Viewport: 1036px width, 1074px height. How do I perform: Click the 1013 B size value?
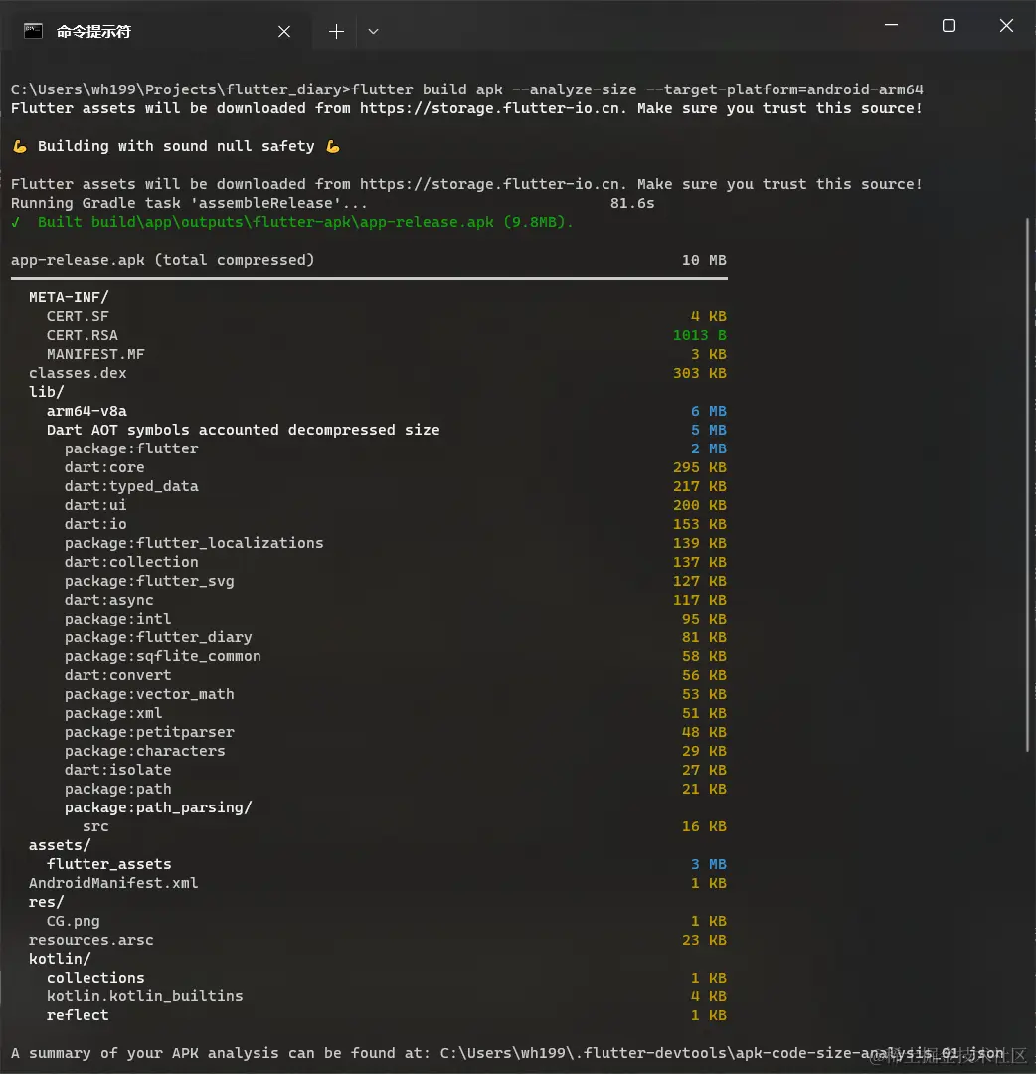[x=699, y=336]
